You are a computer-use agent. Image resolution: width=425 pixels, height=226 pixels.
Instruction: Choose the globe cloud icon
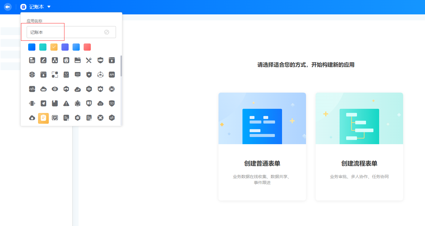tap(112, 89)
